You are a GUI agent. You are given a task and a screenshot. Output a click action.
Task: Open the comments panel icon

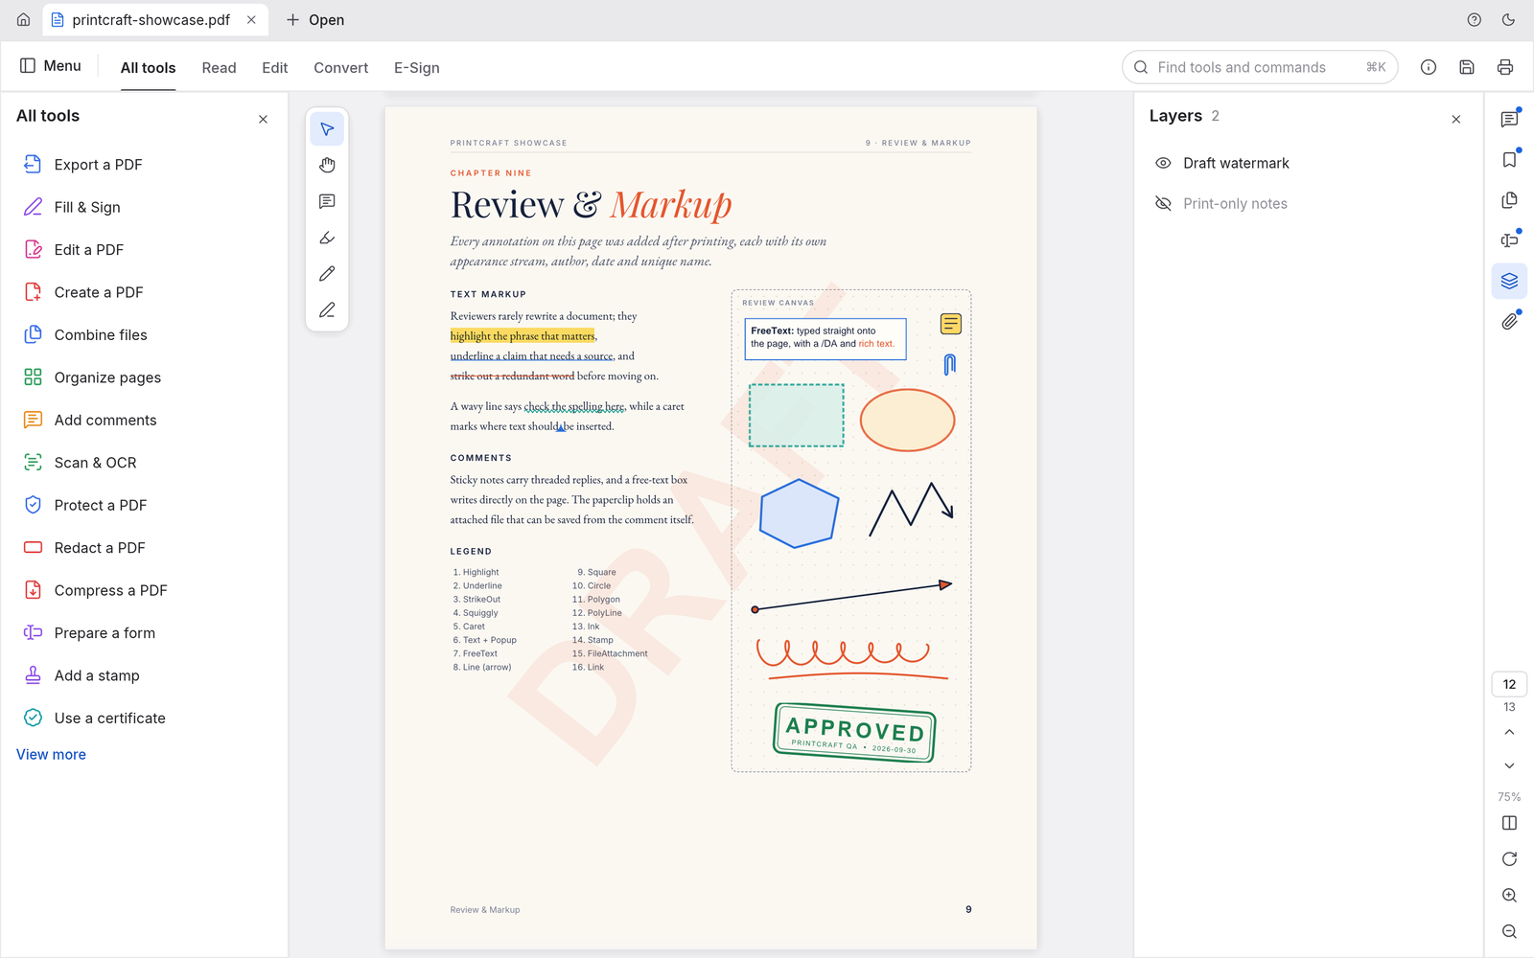pyautogui.click(x=1509, y=120)
